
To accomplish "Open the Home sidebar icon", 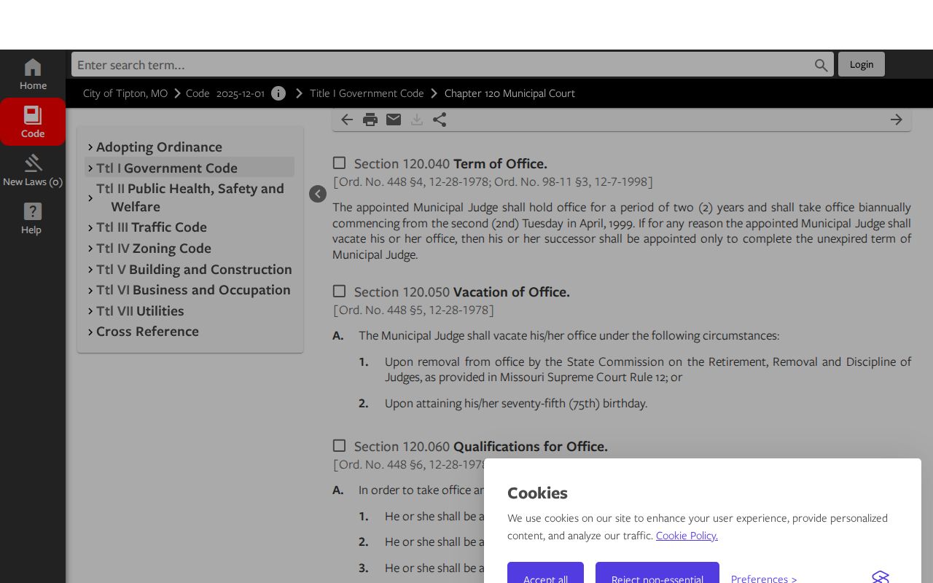I will tap(33, 74).
